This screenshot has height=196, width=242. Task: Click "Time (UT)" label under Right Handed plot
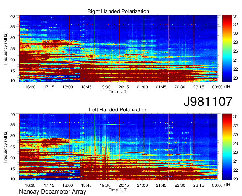click(x=118, y=92)
